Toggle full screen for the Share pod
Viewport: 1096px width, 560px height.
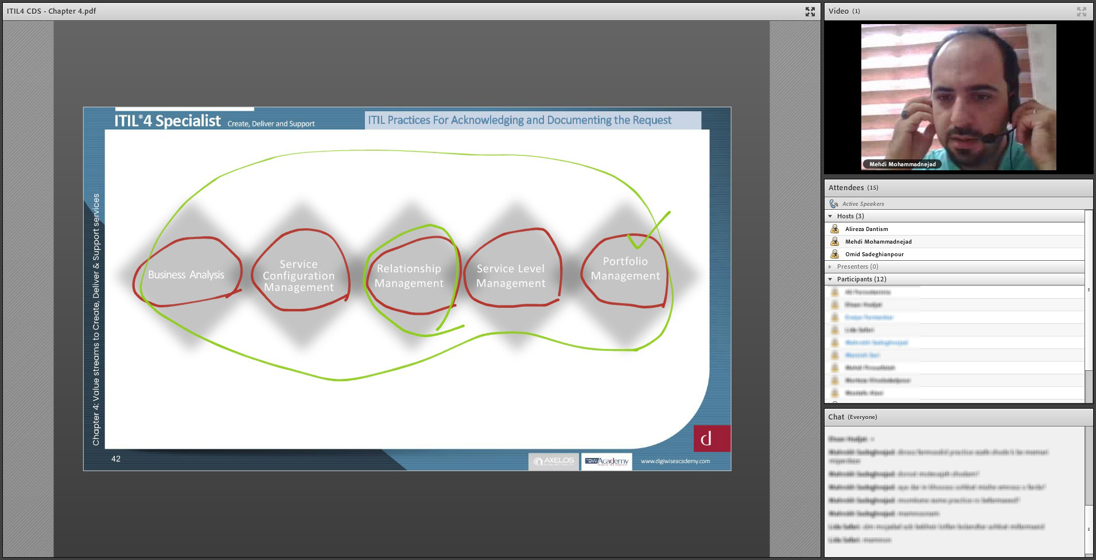click(810, 11)
